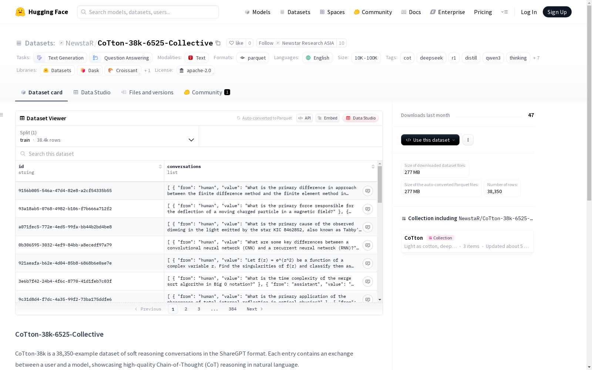
Task: Click the Auto-converted to Parquet link
Action: click(267, 118)
